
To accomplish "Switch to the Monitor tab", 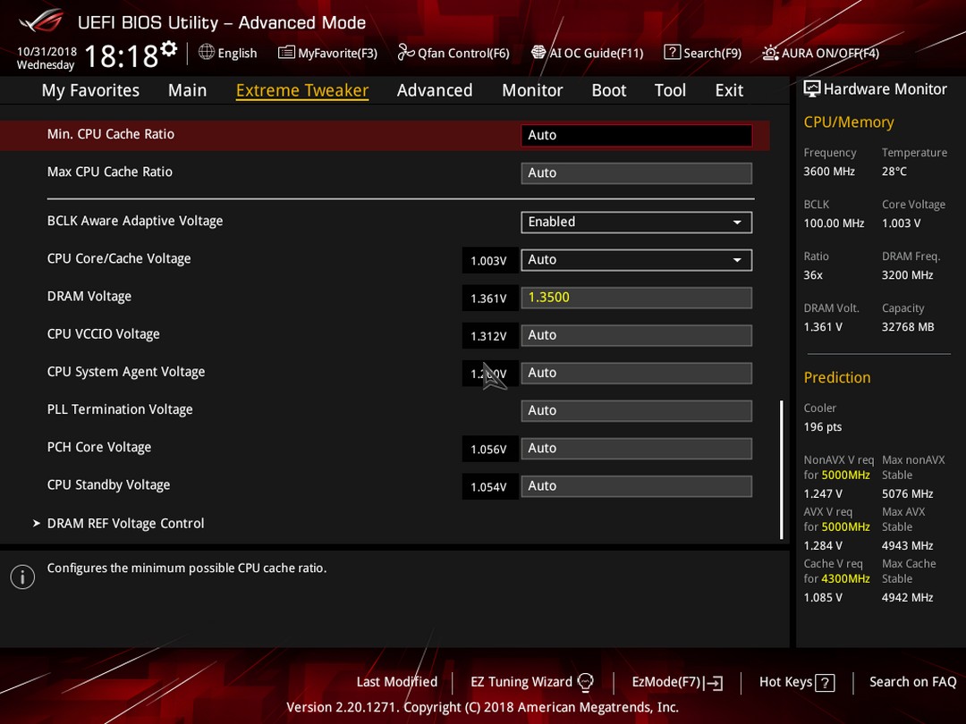I will [532, 90].
